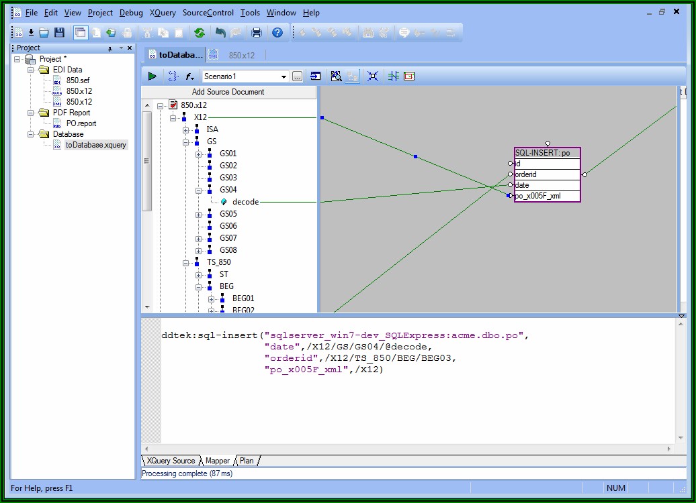The width and height of the screenshot is (696, 503).
Task: Open Help via the blue question mark icon
Action: 277,32
